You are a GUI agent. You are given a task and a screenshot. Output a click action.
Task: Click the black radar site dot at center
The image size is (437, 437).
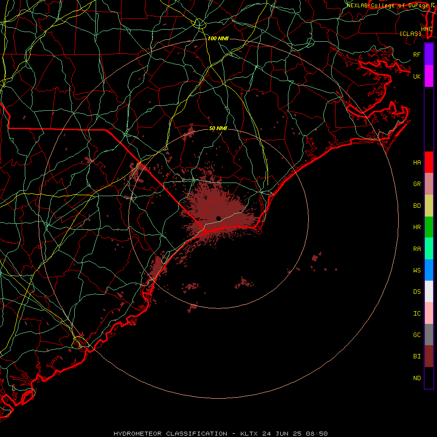pos(218,218)
